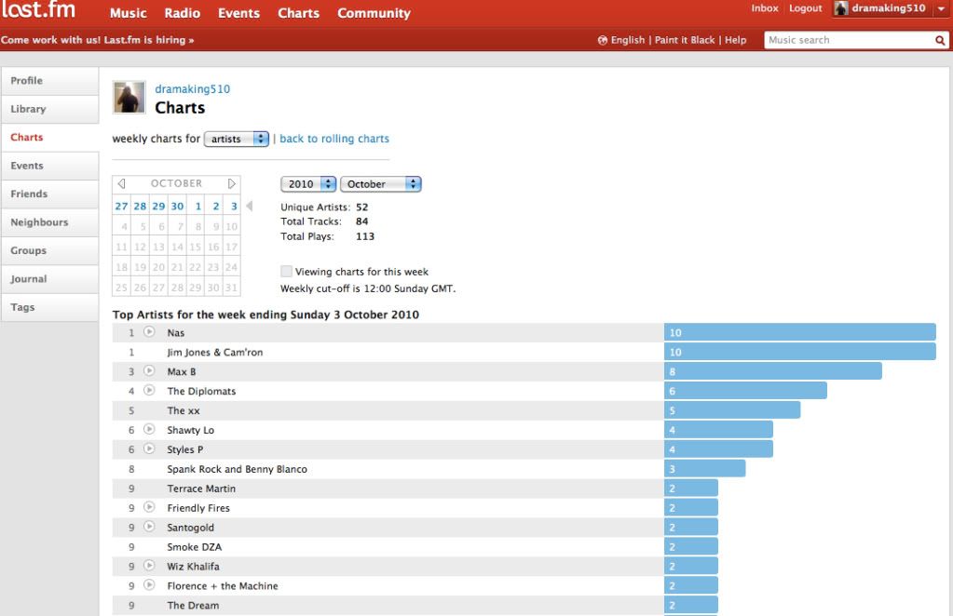Open Charts in top navigation
The height and width of the screenshot is (616, 953).
298,13
